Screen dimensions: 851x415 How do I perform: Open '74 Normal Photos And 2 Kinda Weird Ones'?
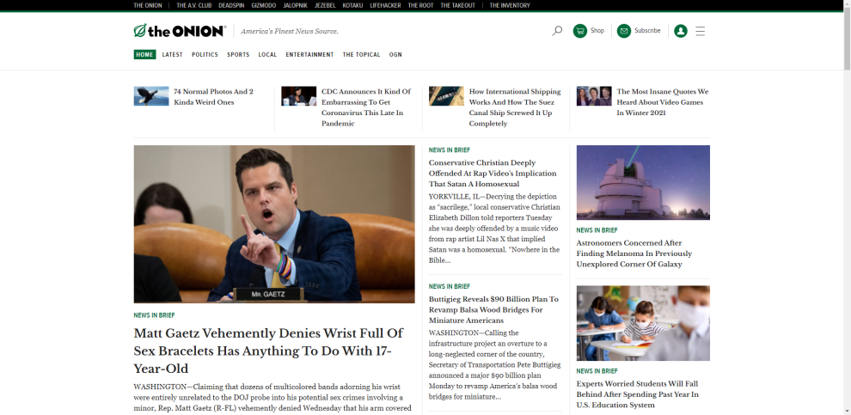[214, 96]
